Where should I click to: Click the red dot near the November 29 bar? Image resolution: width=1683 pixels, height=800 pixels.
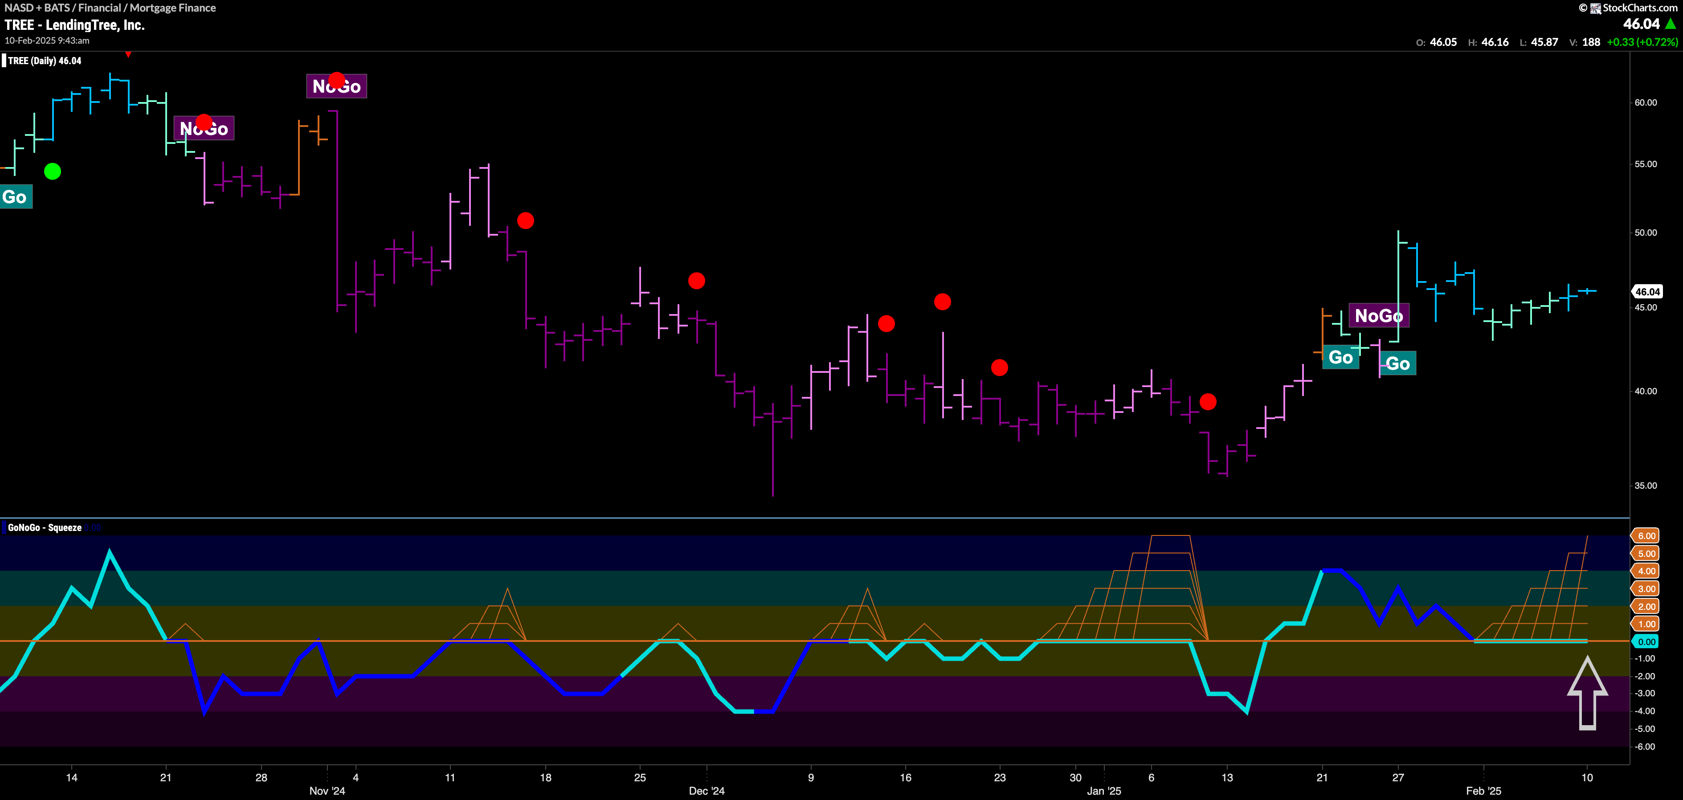pos(696,281)
